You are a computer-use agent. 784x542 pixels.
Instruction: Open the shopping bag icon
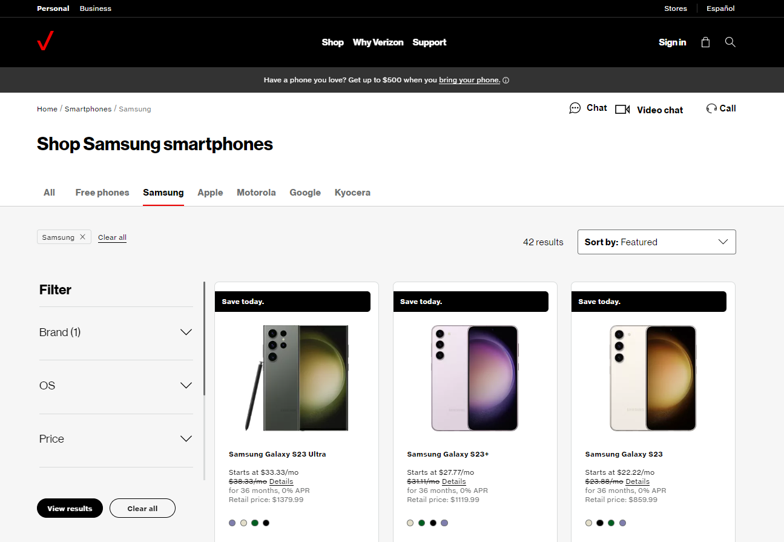(705, 42)
